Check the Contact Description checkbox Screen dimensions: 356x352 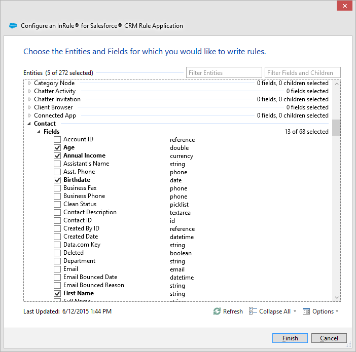[x=57, y=213]
